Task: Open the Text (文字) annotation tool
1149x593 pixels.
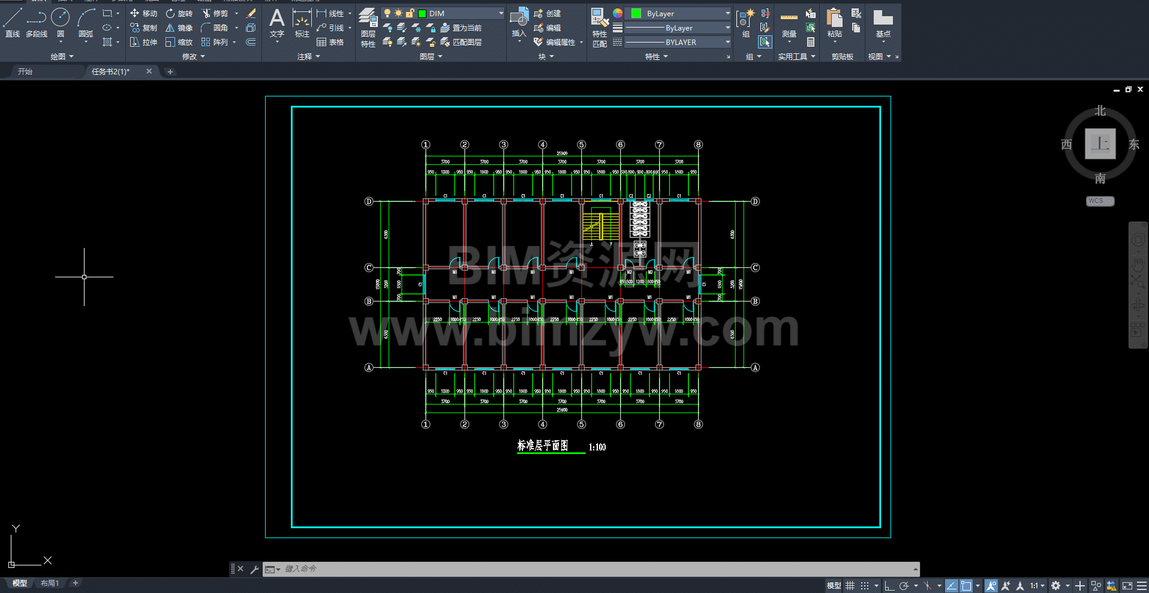Action: coord(277,23)
